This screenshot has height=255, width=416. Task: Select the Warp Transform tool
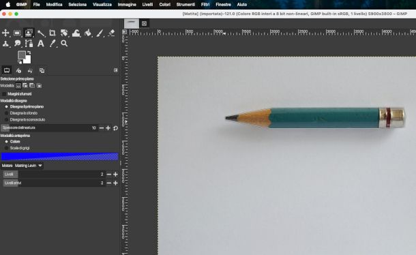[x=76, y=33]
